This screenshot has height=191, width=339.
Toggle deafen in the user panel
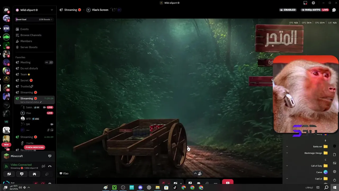pyautogui.click(x=43, y=183)
